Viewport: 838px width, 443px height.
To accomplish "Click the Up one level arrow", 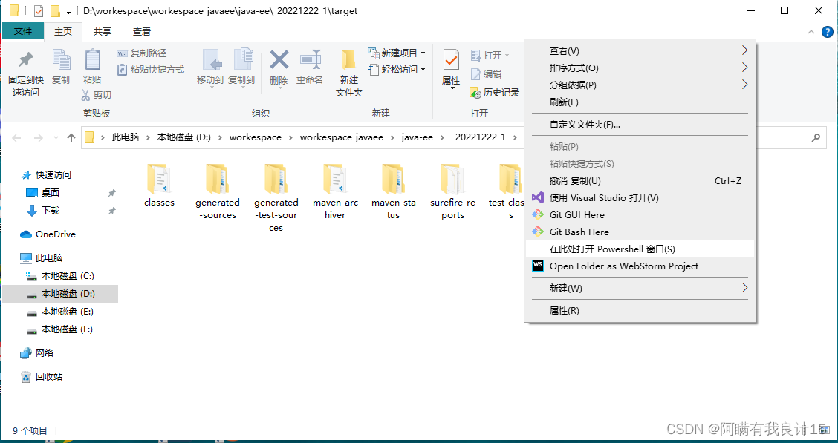I will tap(71, 138).
